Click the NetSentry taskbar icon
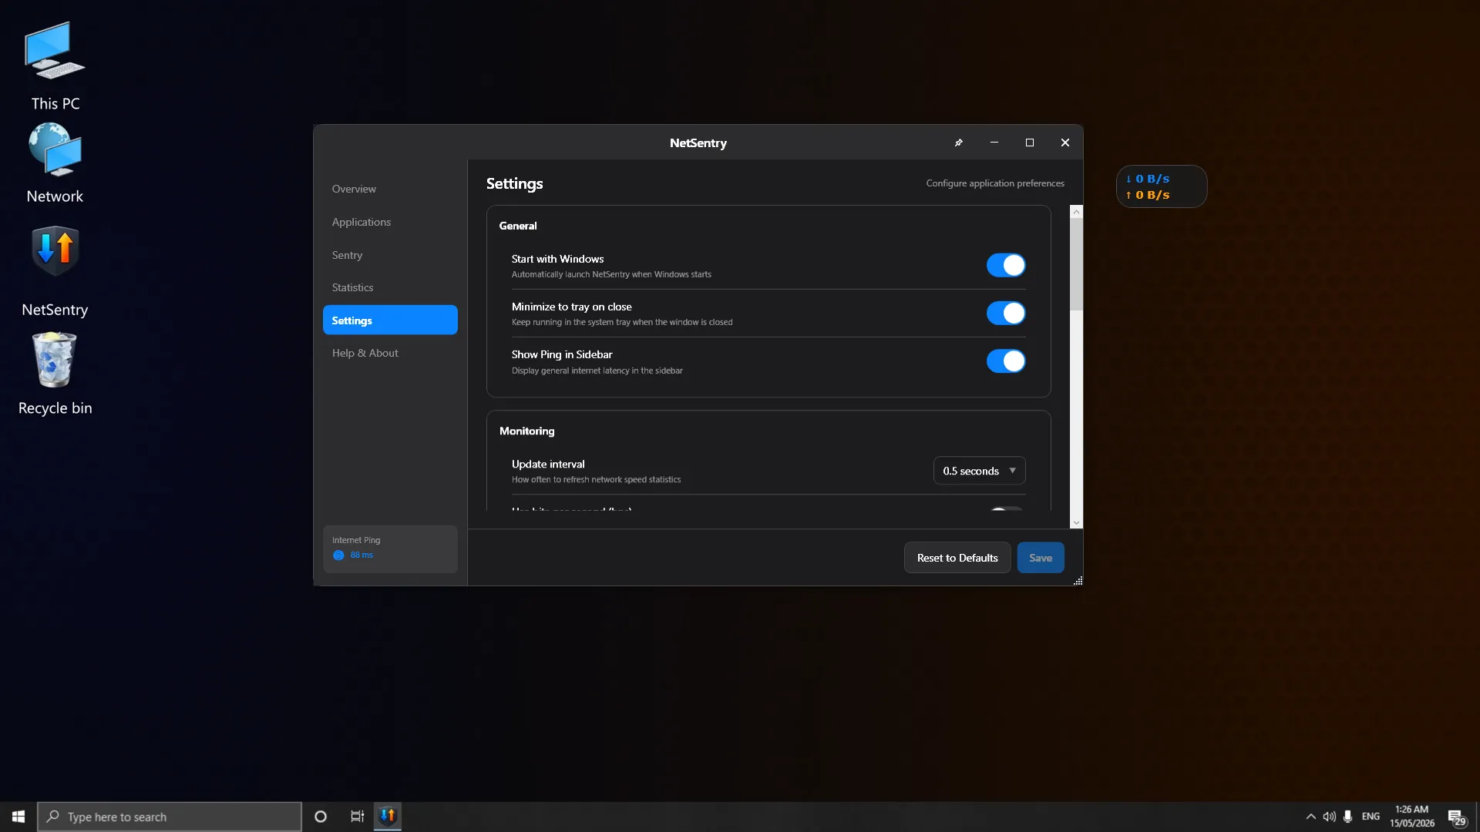This screenshot has width=1480, height=832. 388,816
